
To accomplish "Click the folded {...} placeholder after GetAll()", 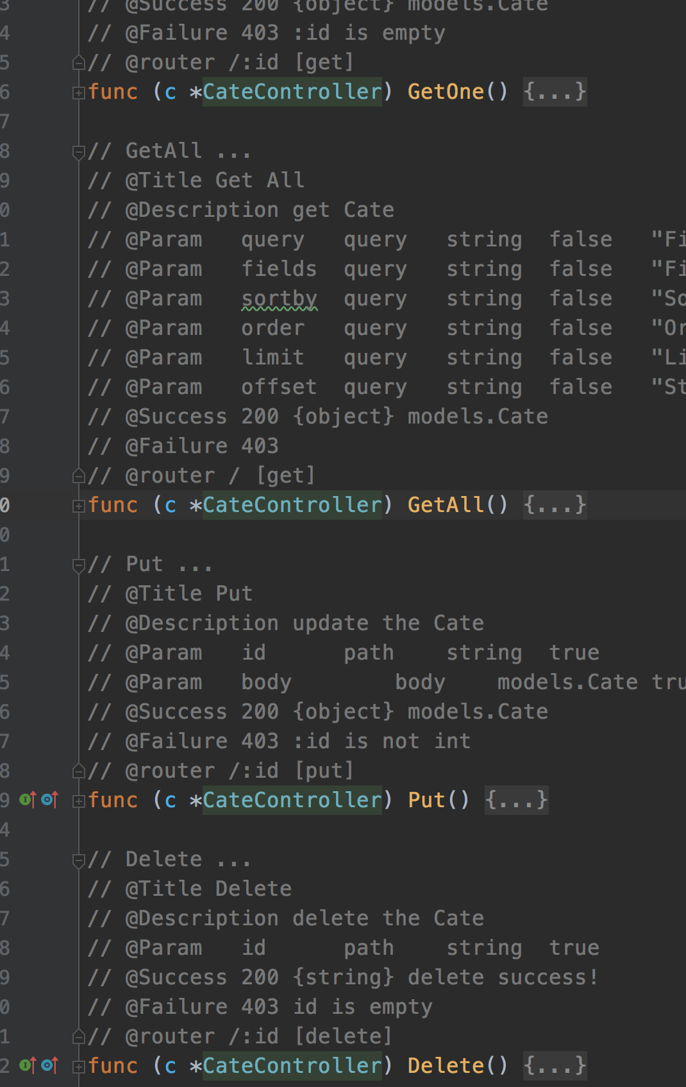I will coord(555,505).
